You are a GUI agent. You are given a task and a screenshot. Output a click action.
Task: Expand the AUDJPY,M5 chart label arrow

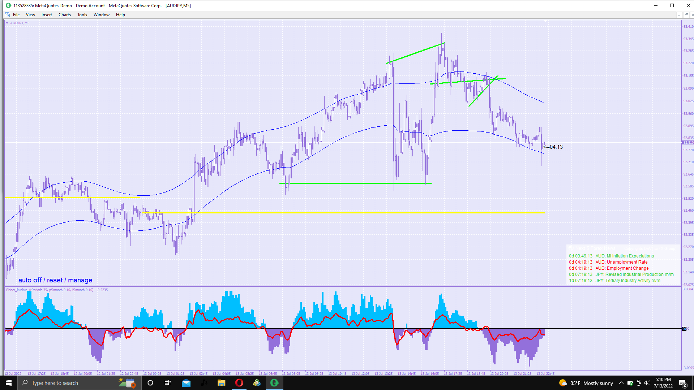[7, 23]
